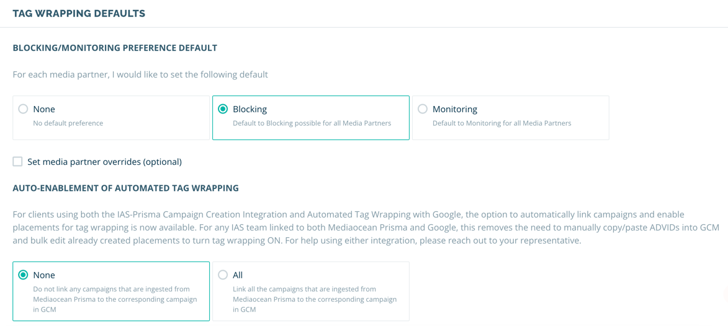Click 'Do not link any campaigns' card description
This screenshot has height=326, width=728.
click(x=115, y=299)
